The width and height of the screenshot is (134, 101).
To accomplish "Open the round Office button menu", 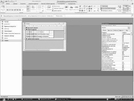I will pos(2,2).
